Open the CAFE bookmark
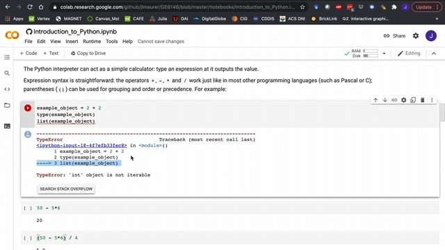 tap(134, 19)
